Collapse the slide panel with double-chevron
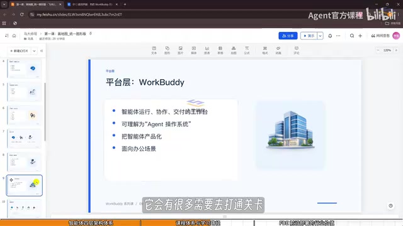Screen dimensions: 403x226 42,51
